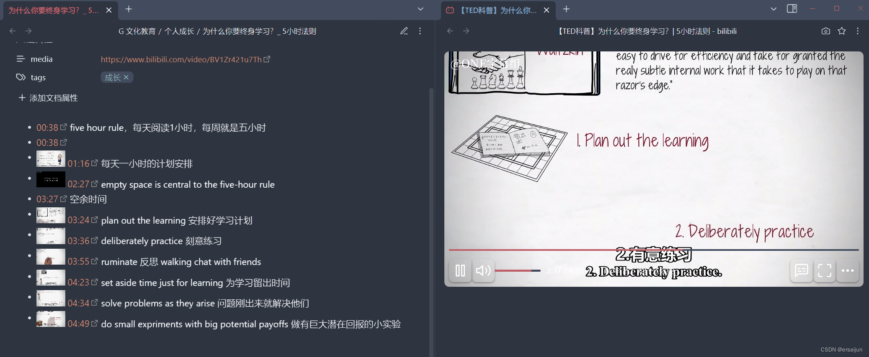
Task: Toggle the right sidebar layout icon
Action: point(792,9)
